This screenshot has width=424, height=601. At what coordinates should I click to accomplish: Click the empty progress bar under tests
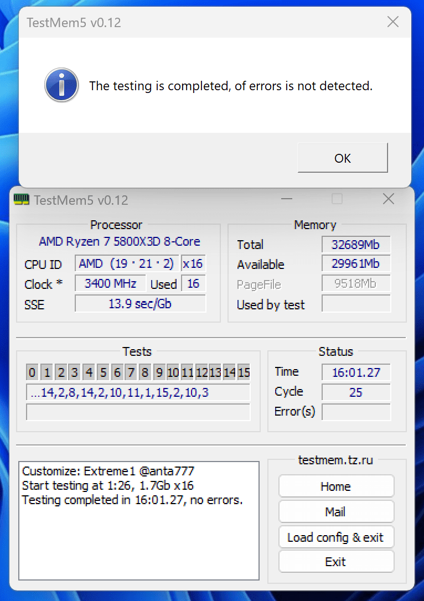point(138,412)
